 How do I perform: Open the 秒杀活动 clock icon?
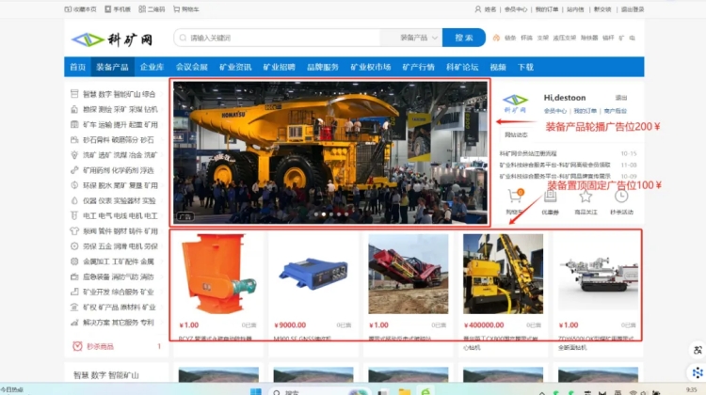(x=620, y=197)
